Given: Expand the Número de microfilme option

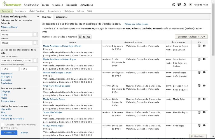Looking at the screenshot, I should pos(12,119).
